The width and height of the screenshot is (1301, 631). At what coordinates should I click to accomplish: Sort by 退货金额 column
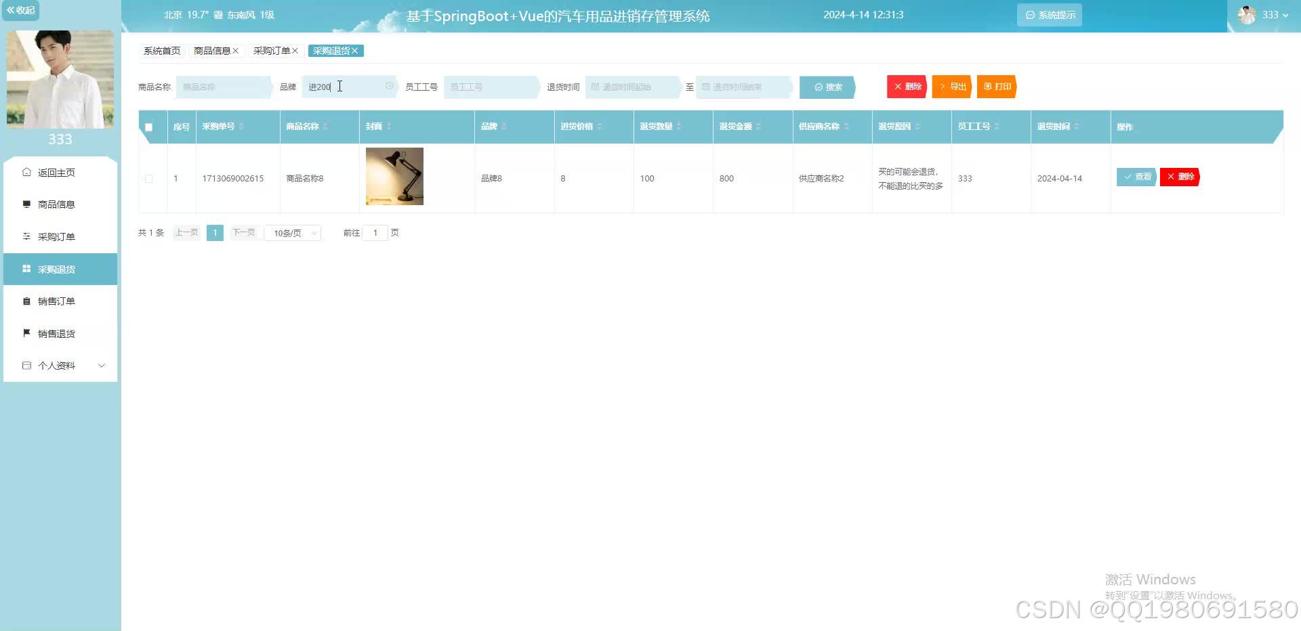click(x=758, y=127)
